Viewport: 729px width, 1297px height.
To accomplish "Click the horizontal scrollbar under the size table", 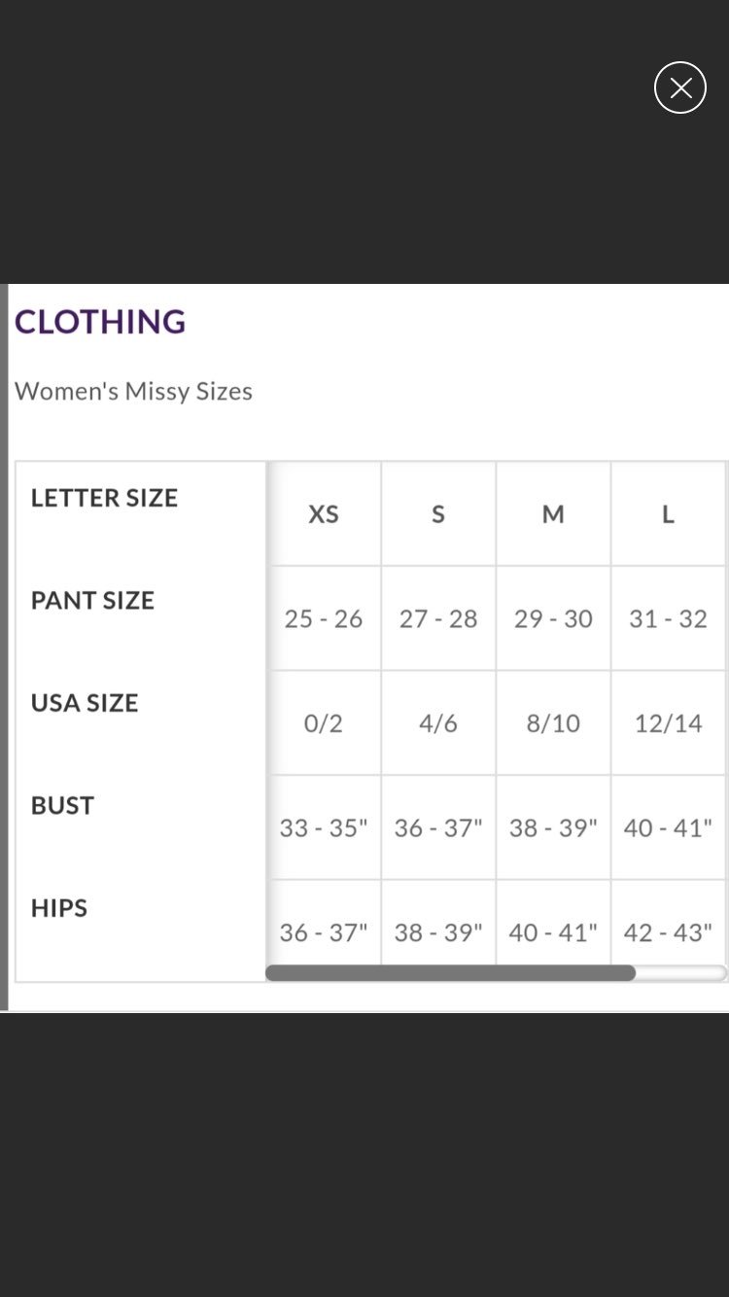I will point(450,973).
